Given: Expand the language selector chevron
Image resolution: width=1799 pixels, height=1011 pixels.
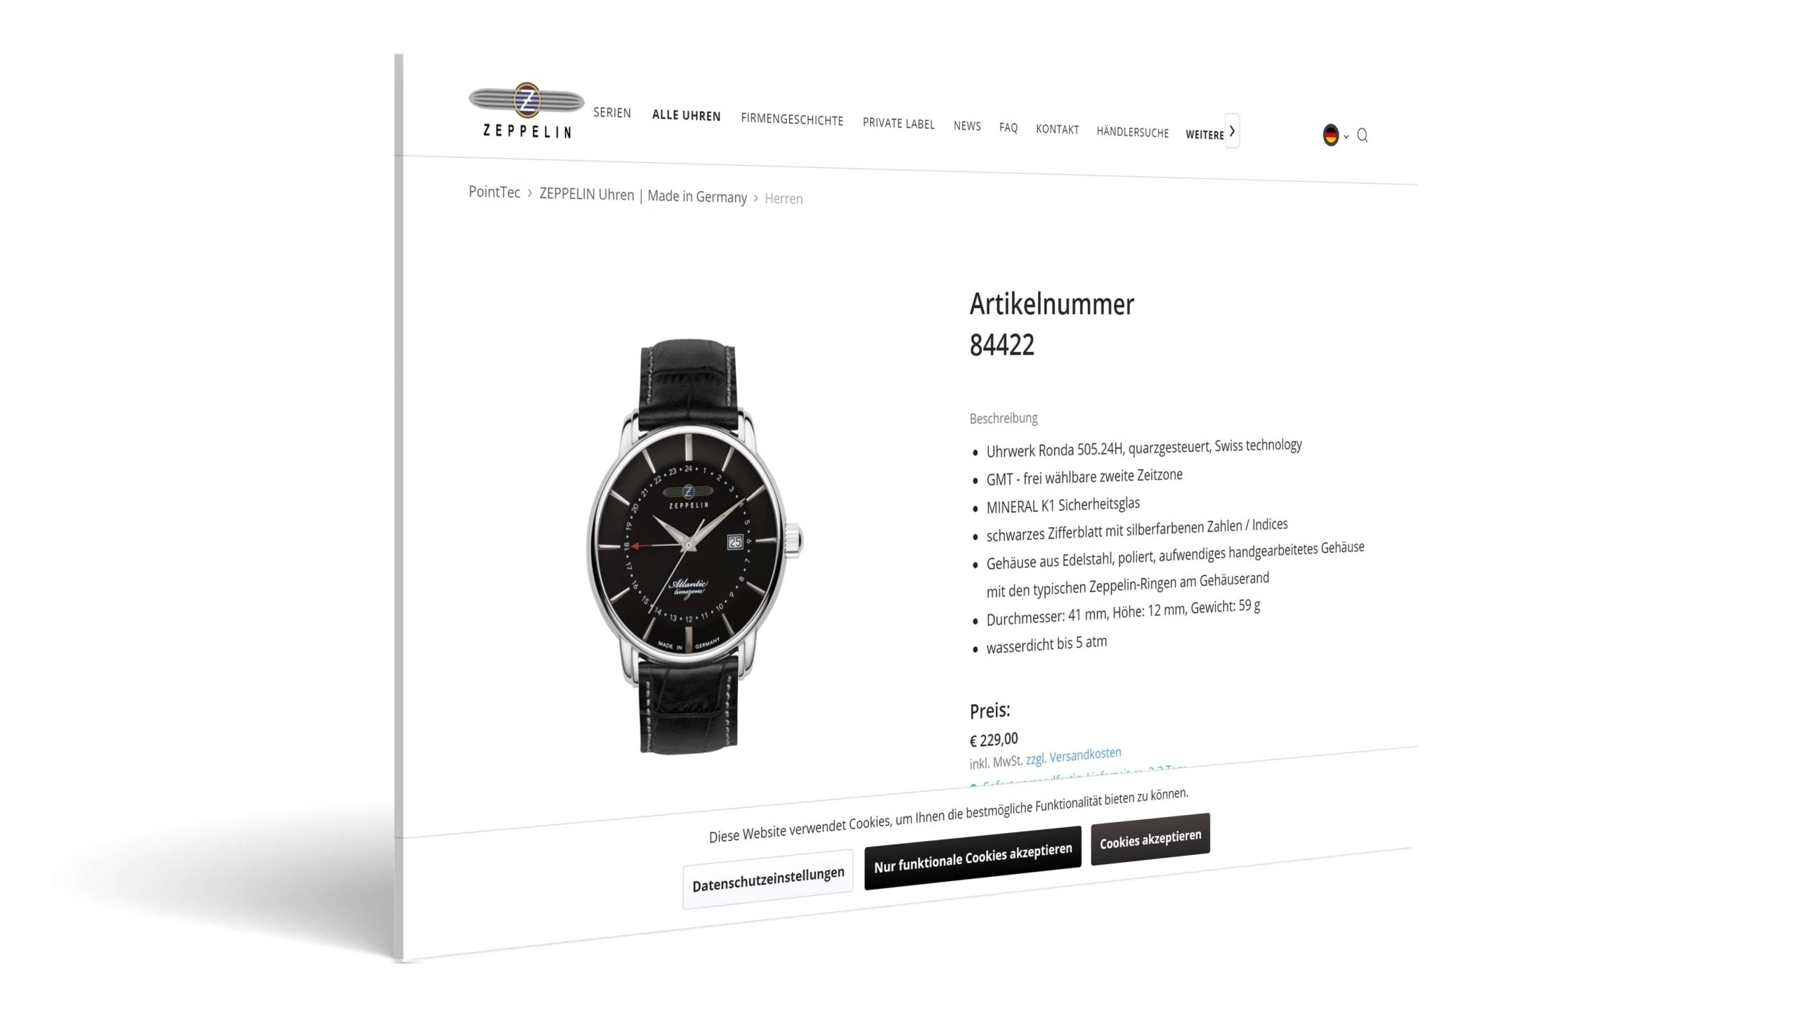Looking at the screenshot, I should pos(1346,136).
